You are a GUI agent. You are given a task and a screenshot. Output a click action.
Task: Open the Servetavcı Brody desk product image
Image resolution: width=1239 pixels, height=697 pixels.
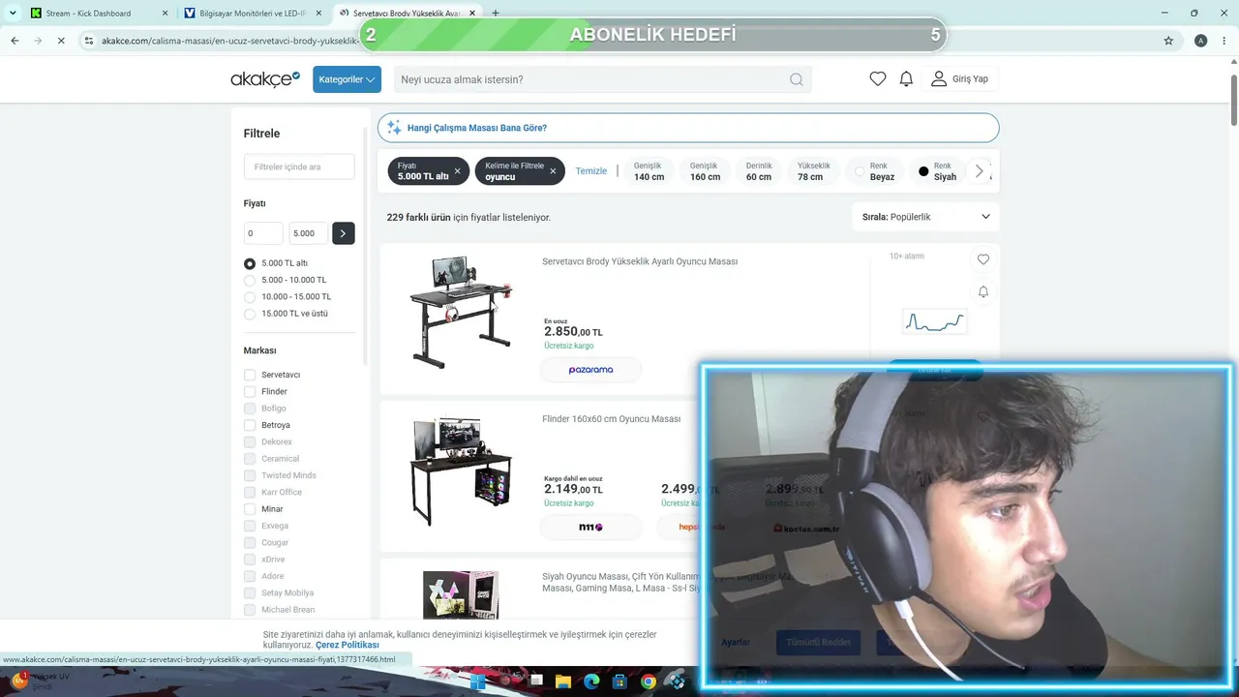pyautogui.click(x=460, y=312)
